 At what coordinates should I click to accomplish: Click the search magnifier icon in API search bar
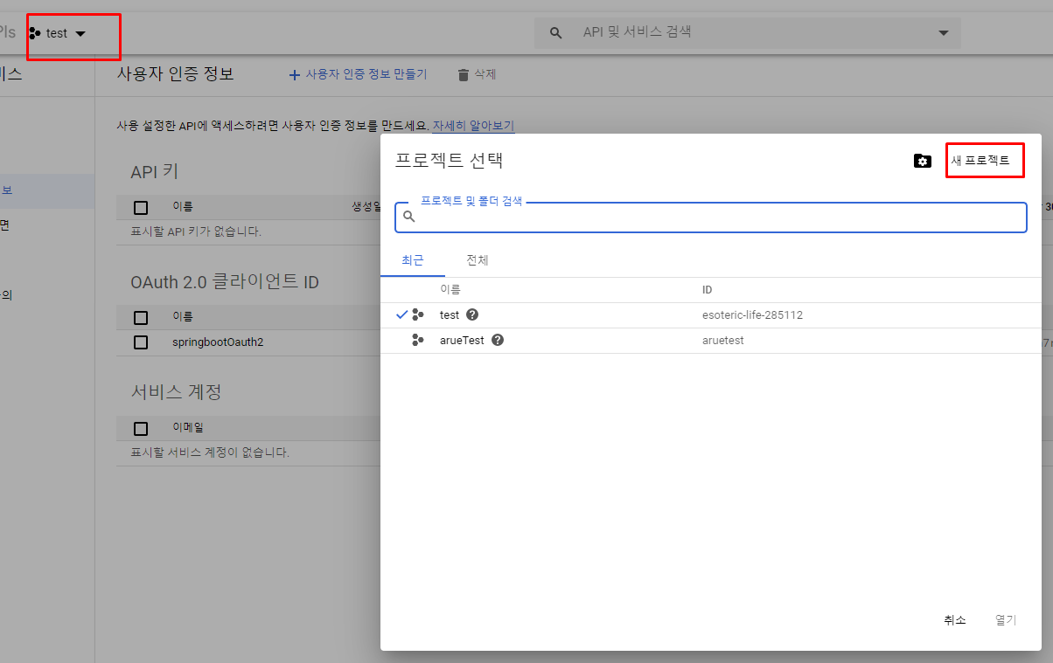555,33
